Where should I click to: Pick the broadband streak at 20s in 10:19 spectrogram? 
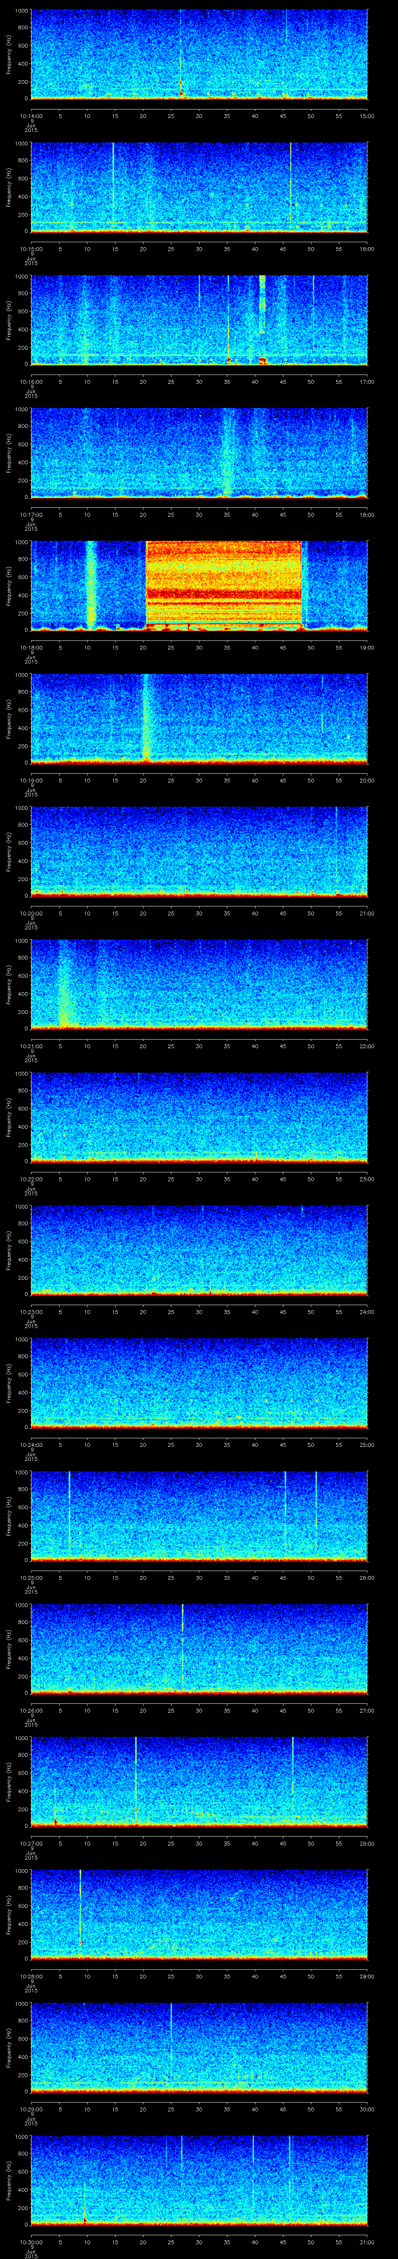(x=146, y=717)
